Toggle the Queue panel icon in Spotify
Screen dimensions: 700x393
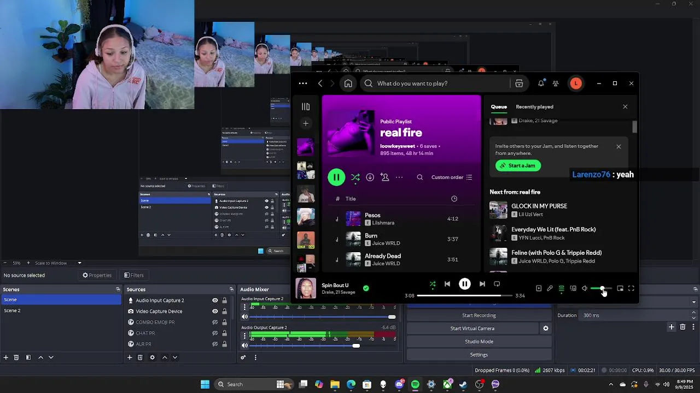(x=561, y=288)
